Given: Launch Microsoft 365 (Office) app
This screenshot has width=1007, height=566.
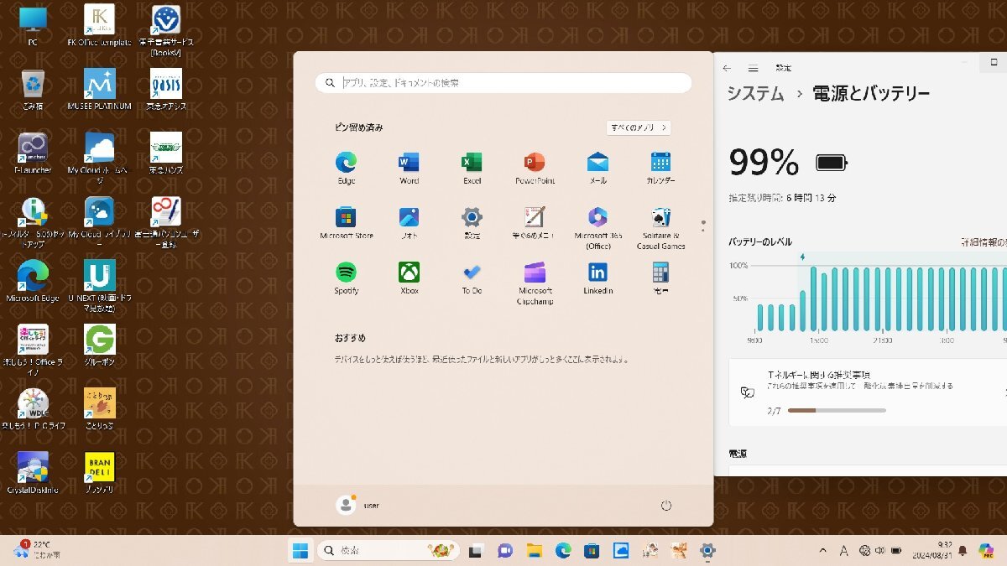Looking at the screenshot, I should click(x=597, y=228).
